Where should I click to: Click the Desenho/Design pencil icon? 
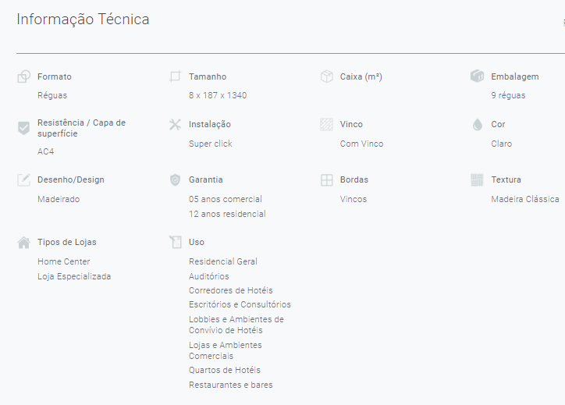point(23,179)
